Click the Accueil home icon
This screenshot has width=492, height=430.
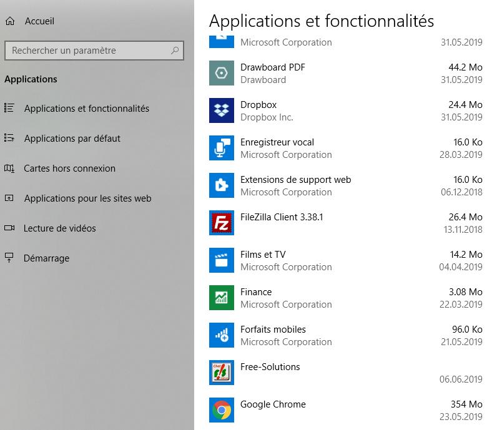10,21
